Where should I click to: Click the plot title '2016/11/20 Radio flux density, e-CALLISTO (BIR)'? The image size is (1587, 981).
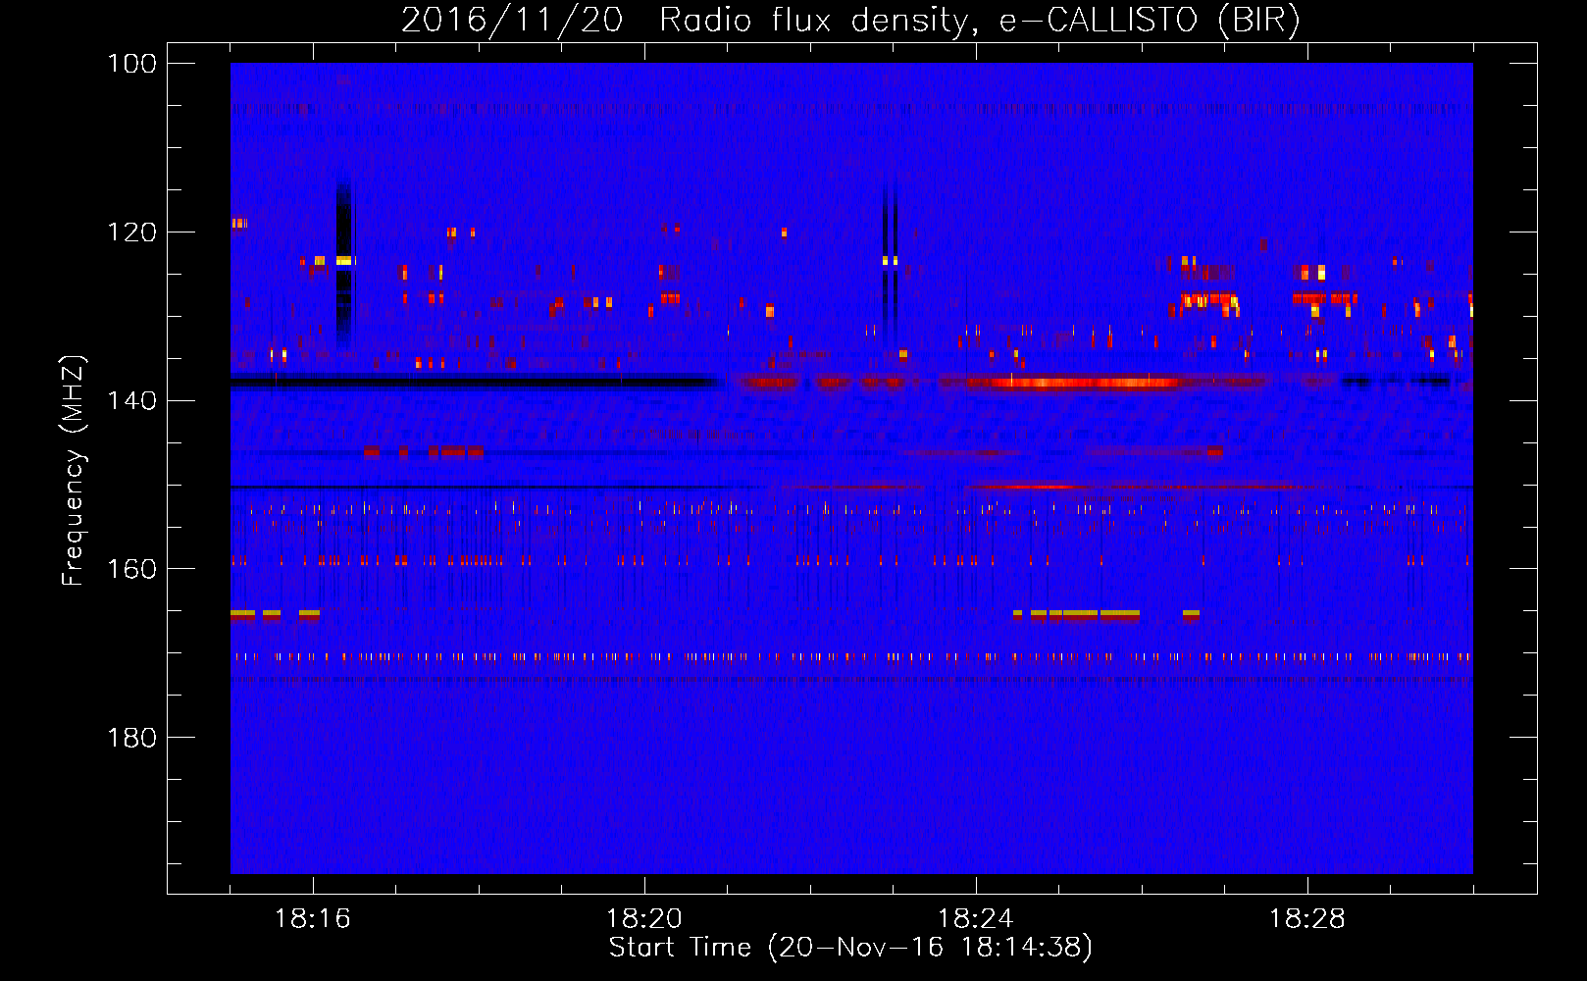850,20
